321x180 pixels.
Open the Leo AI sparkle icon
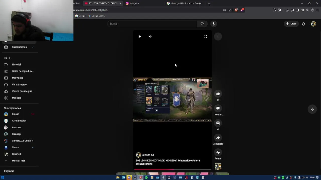(x=307, y=10)
